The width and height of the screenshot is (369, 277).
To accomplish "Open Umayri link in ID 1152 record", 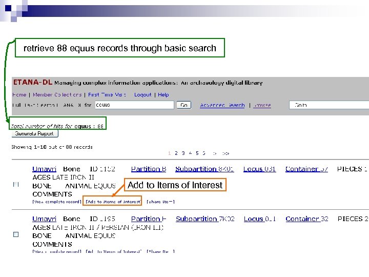I will tap(44, 169).
